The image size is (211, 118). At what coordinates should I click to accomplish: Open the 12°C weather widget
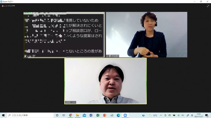[x=153, y=115]
